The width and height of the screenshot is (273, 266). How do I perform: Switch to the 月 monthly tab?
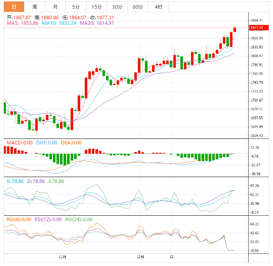pyautogui.click(x=55, y=7)
